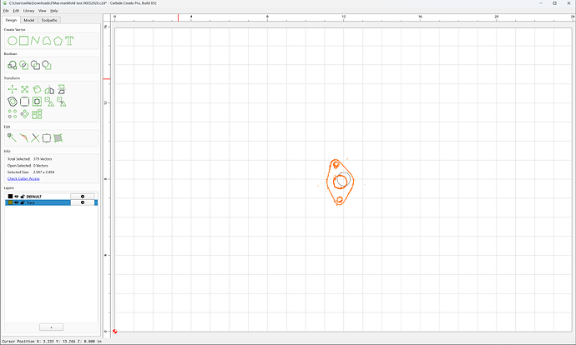Toggle visibility eye of DEFAULT layer
Image resolution: width=576 pixels, height=345 pixels.
(16, 197)
